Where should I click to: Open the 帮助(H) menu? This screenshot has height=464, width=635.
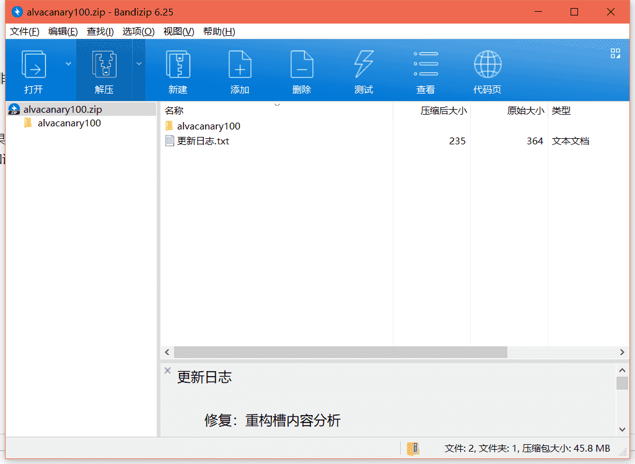click(219, 32)
